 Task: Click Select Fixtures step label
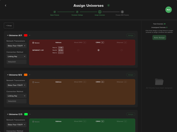(x=55, y=15)
